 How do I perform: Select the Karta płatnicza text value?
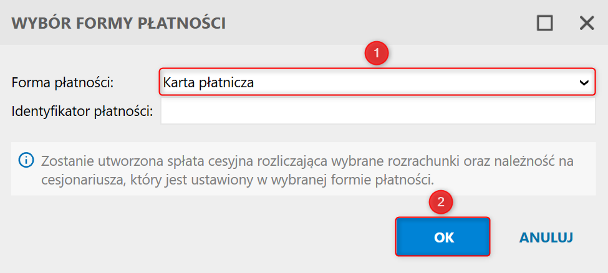pos(208,82)
